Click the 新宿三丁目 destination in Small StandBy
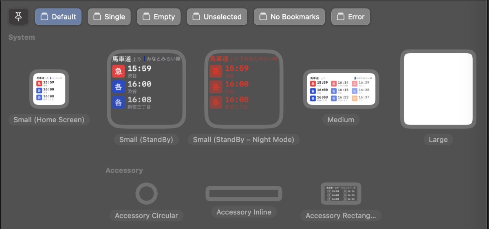Viewport: 489px width, 229px height. (x=139, y=107)
